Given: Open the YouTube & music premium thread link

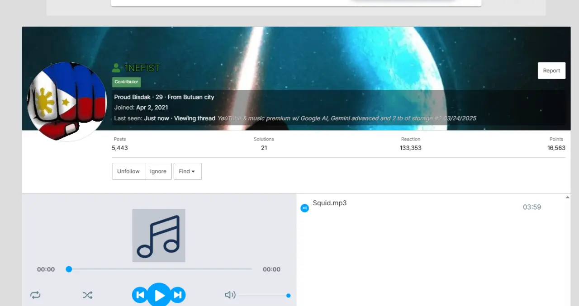Looking at the screenshot, I should (346, 118).
